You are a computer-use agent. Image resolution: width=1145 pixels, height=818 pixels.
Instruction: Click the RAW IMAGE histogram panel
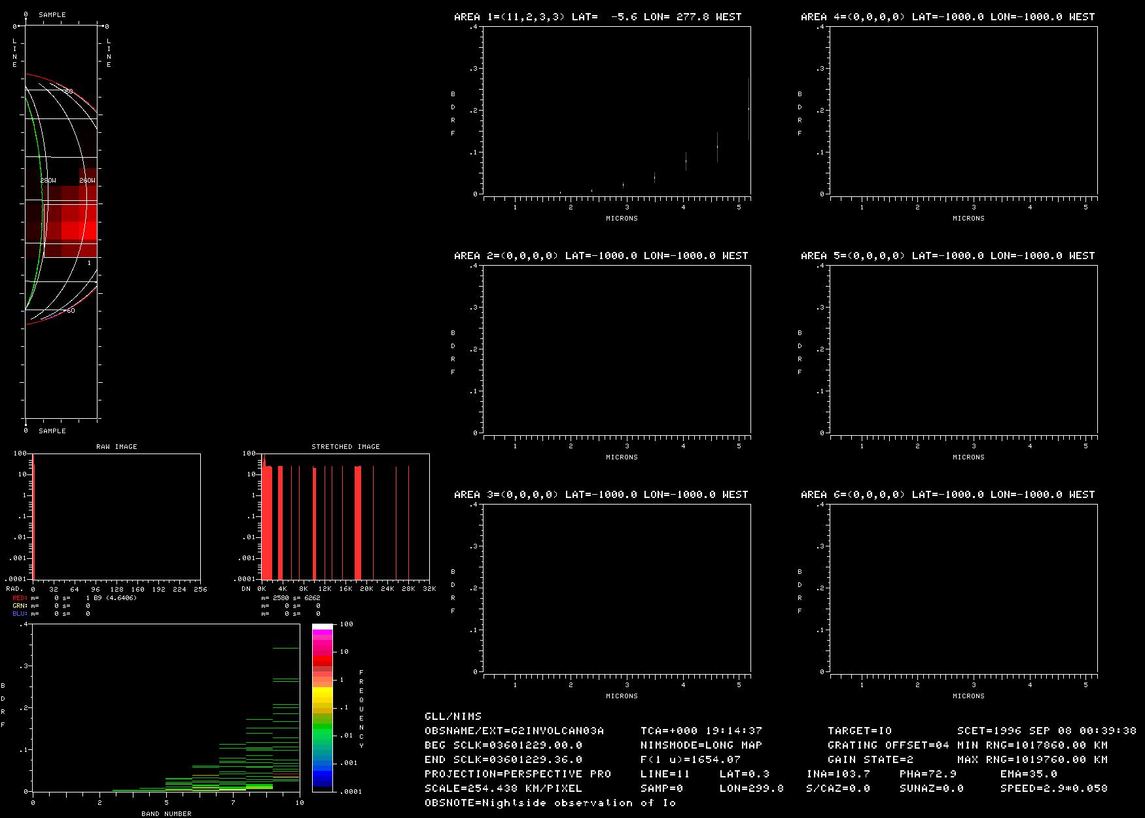(116, 516)
